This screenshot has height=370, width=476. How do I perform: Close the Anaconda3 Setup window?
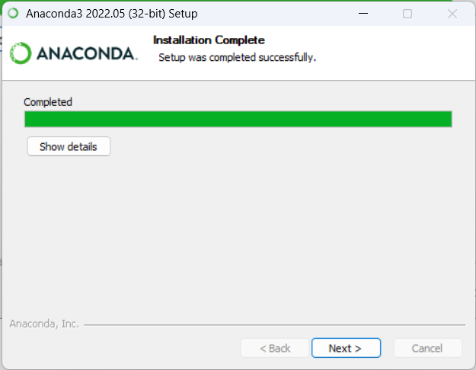point(452,14)
